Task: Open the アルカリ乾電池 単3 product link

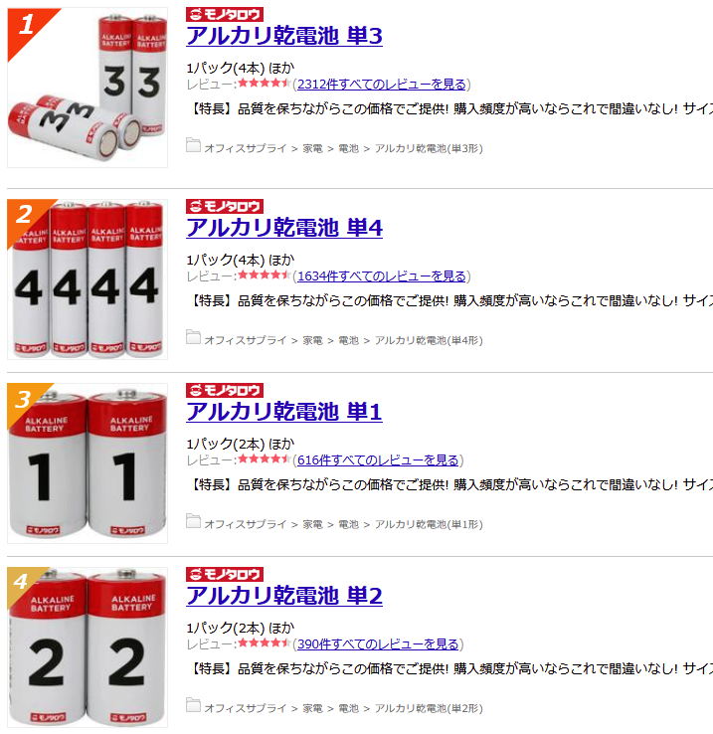Action: pyautogui.click(x=284, y=36)
